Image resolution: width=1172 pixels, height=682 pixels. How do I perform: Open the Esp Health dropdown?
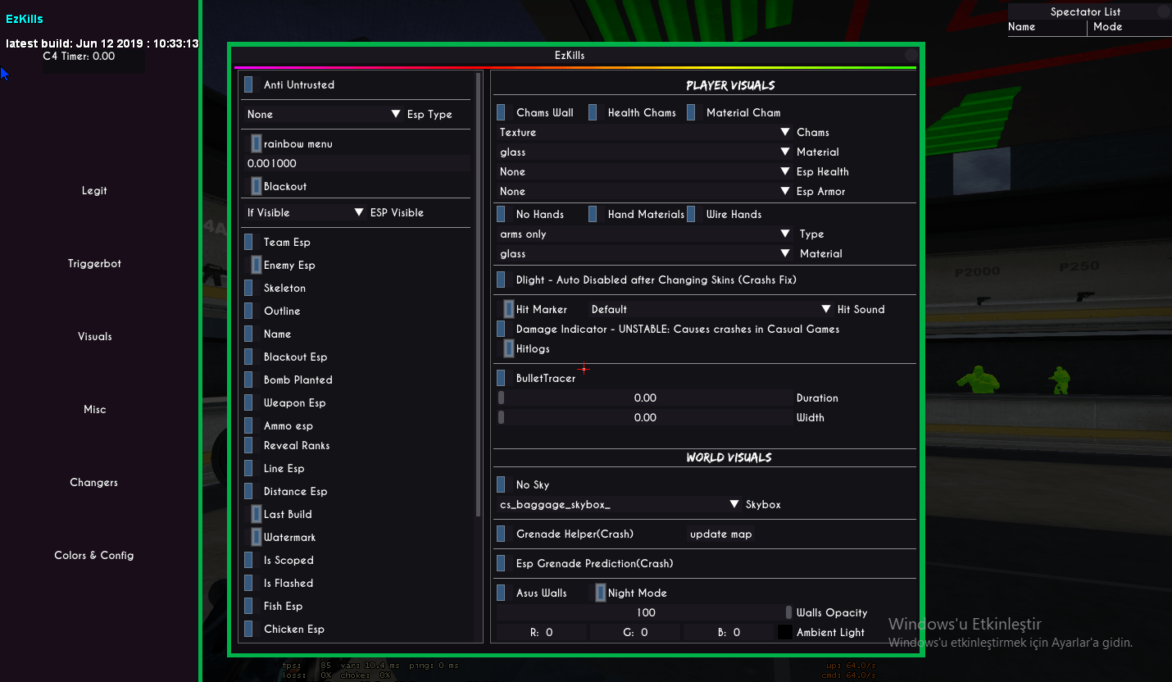[645, 171]
